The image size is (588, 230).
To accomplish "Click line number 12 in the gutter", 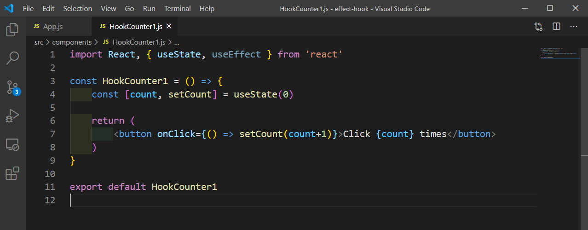I will point(50,200).
